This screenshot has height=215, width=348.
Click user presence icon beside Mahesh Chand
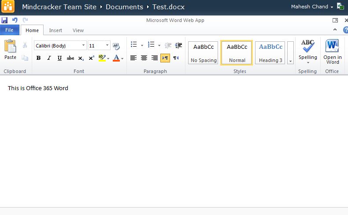click(340, 6)
